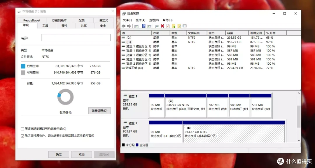Switch to the 自定义 tab
The image size is (315, 168).
coord(104,20)
